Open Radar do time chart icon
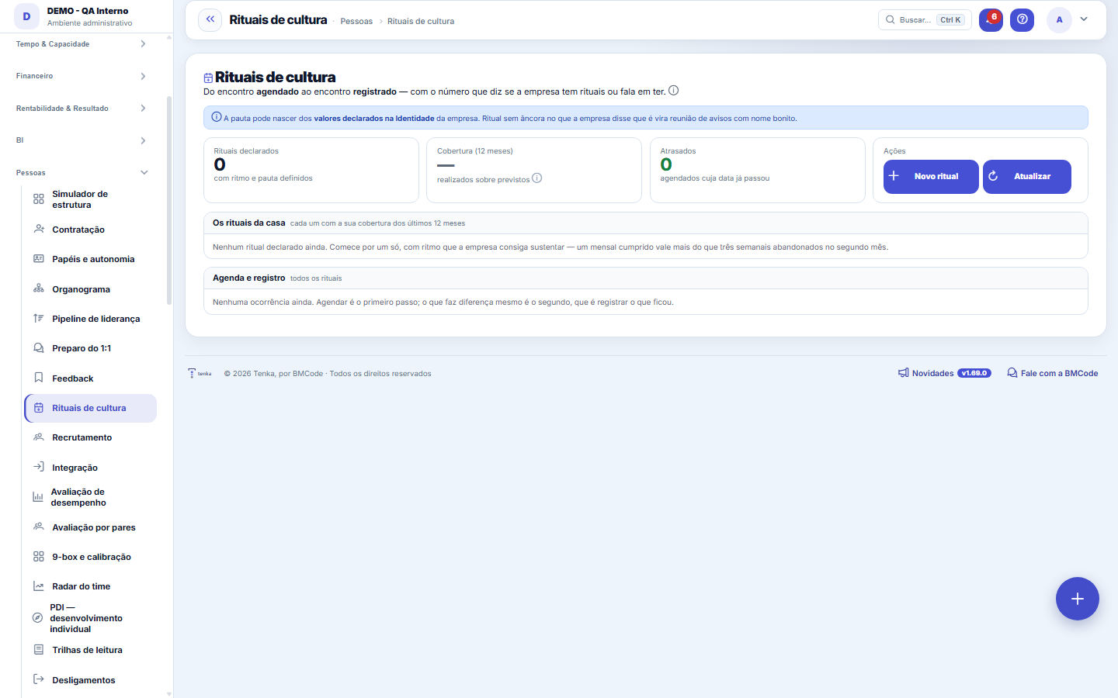This screenshot has width=1118, height=698. [39, 586]
